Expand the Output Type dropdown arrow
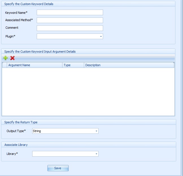This screenshot has height=176, width=183. (96, 131)
